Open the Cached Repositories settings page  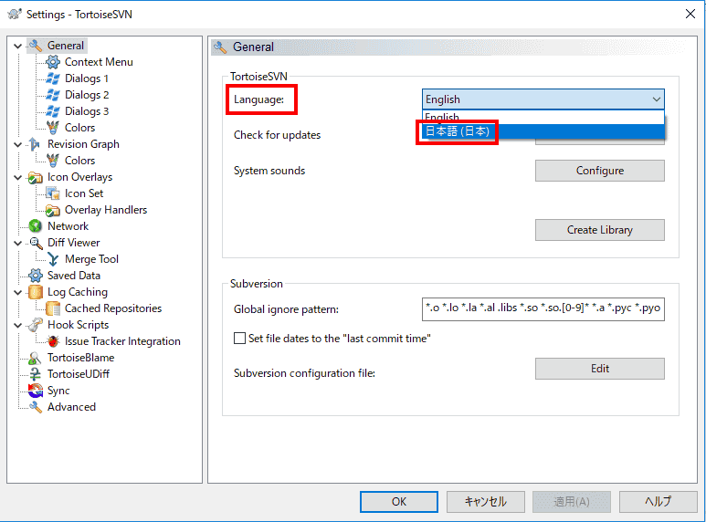tap(113, 308)
